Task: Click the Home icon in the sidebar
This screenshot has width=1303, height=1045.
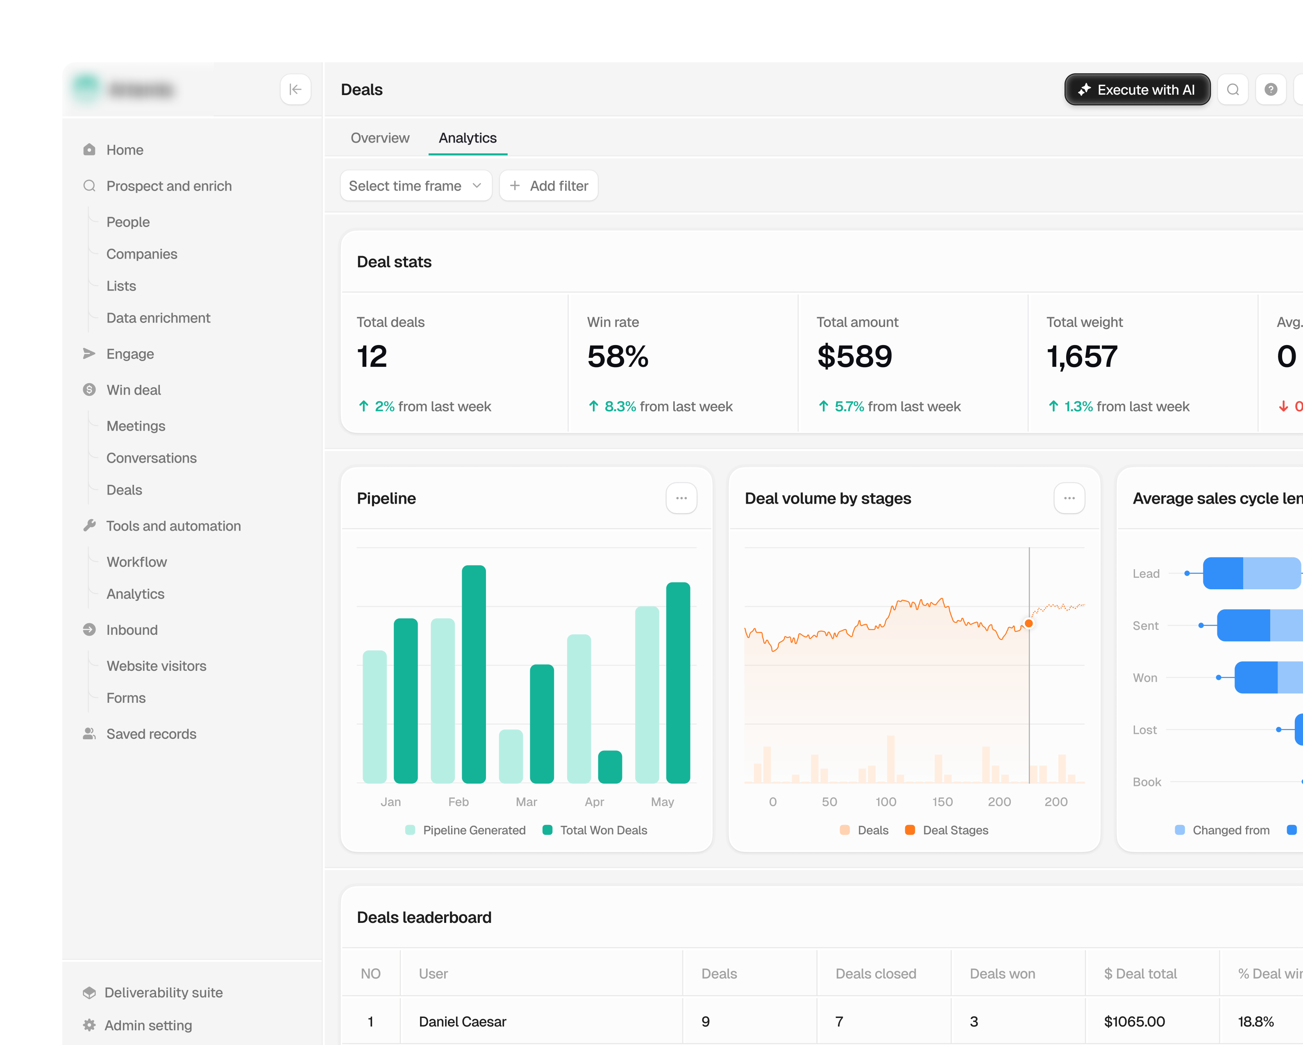Action: click(89, 149)
